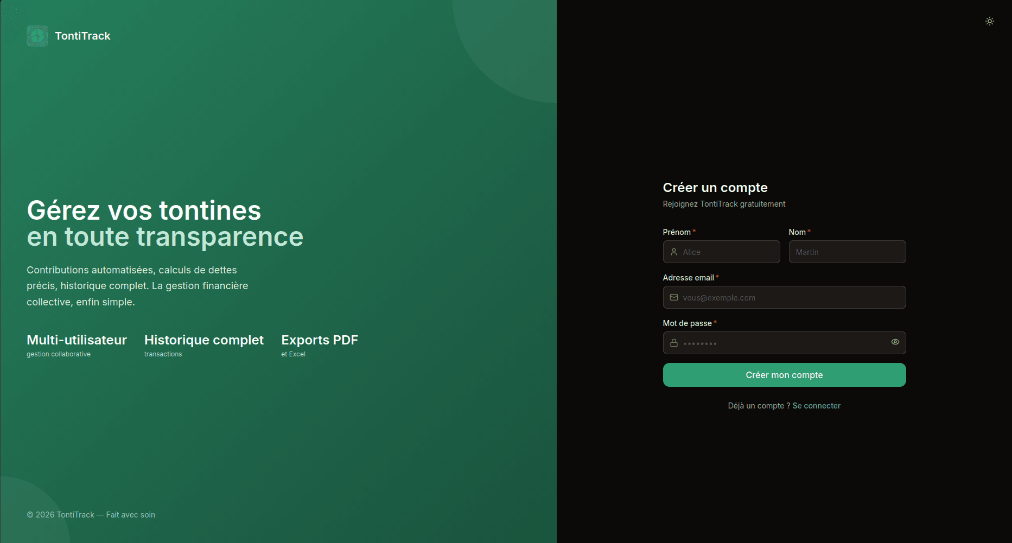The height and width of the screenshot is (543, 1012).
Task: Click the Exports PDF feature title
Action: [320, 340]
